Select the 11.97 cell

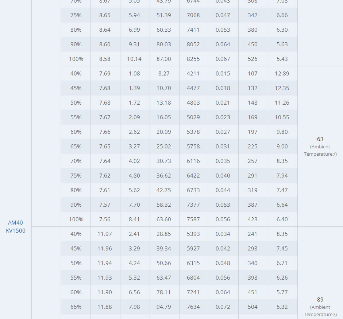[105, 234]
